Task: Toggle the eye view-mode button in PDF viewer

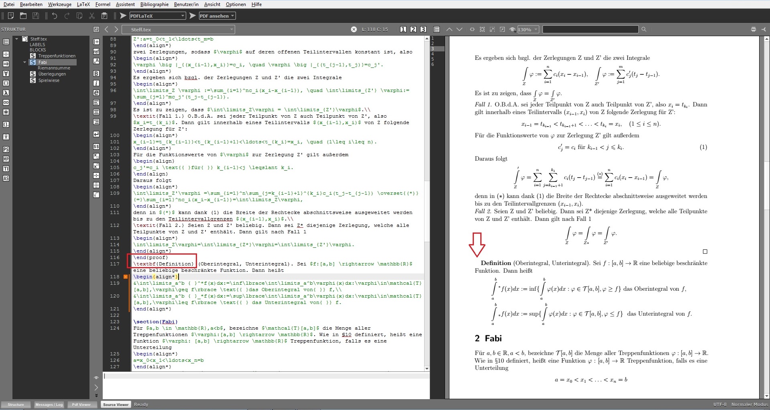Action: tap(512, 29)
